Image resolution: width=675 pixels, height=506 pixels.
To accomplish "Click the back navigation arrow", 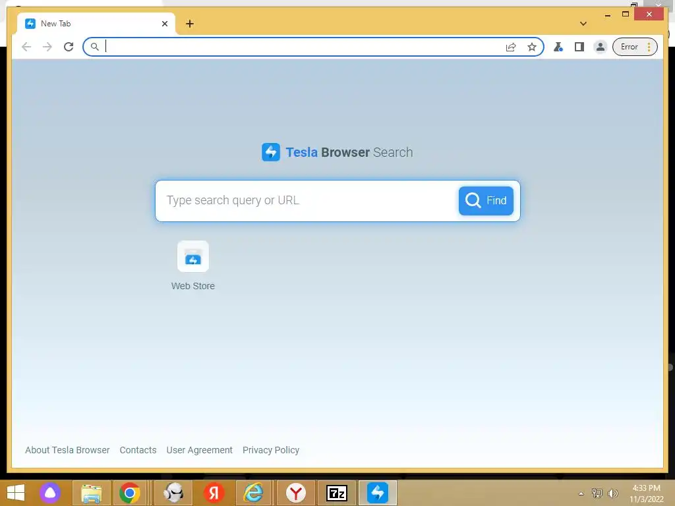I will click(26, 47).
